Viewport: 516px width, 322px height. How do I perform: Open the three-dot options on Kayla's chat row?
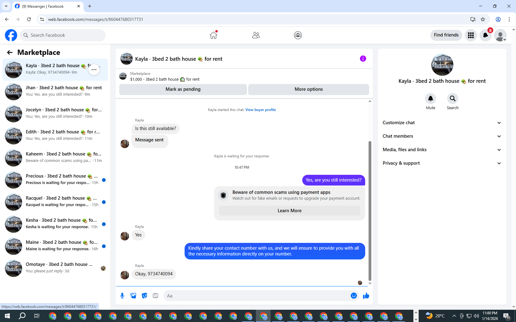(x=94, y=70)
